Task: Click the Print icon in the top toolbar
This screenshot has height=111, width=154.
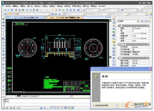Action: 16,10
